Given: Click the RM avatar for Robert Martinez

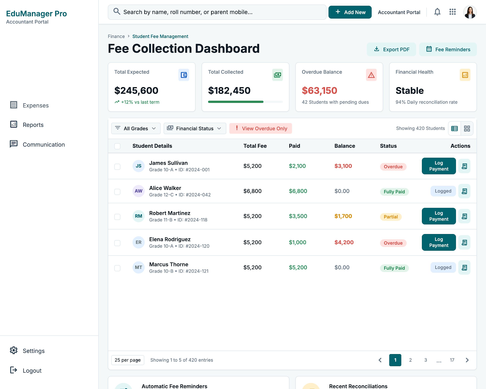Looking at the screenshot, I should [139, 216].
